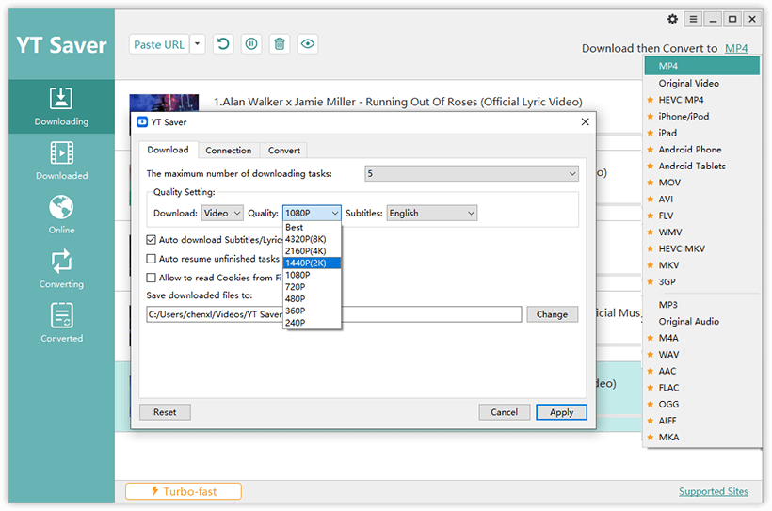Viewport: 772px width, 511px height.
Task: Choose 2160P(4K) quality option
Action: point(312,251)
